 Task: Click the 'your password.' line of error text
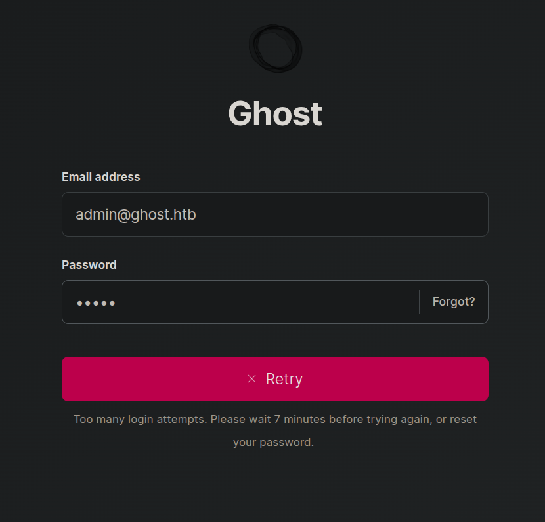click(274, 443)
